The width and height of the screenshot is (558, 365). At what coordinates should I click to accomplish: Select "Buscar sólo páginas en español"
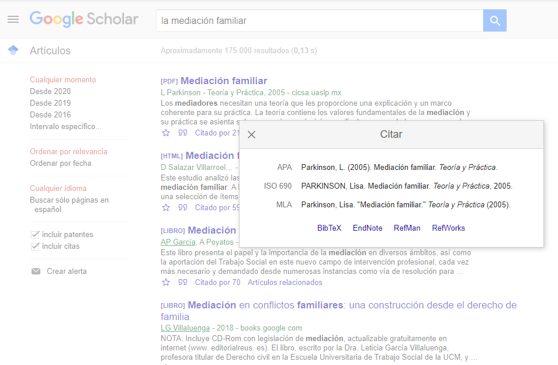pyautogui.click(x=69, y=199)
